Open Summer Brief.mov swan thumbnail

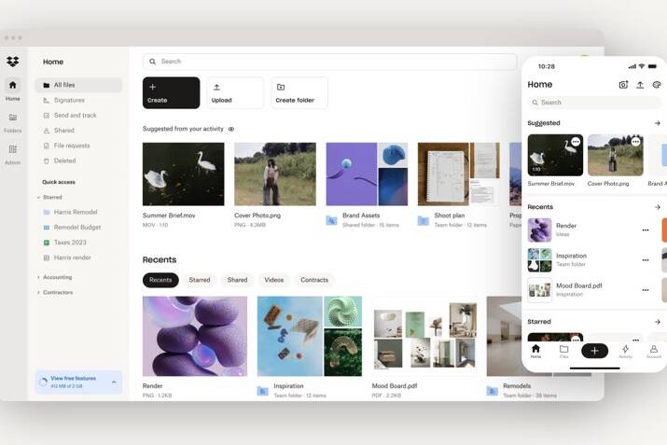pos(184,174)
